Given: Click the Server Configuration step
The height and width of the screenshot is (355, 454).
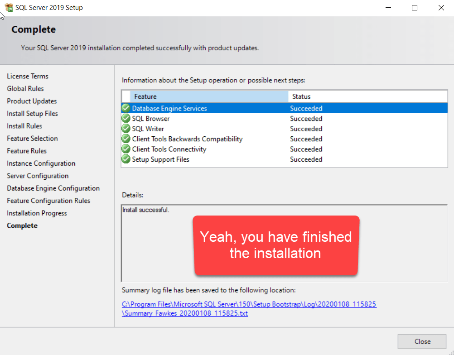Looking at the screenshot, I should tap(38, 176).
